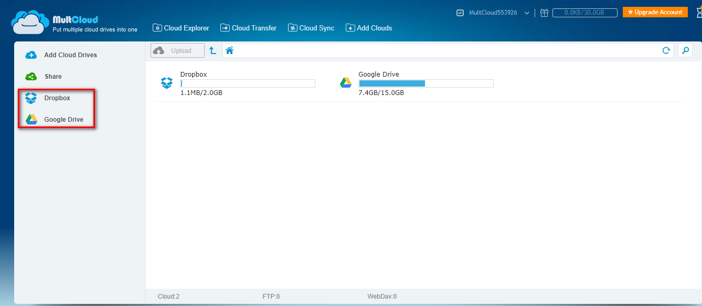Click the tagline Put multiple cloud drives into one
Viewport: 702px width, 306px height.
tap(95, 30)
